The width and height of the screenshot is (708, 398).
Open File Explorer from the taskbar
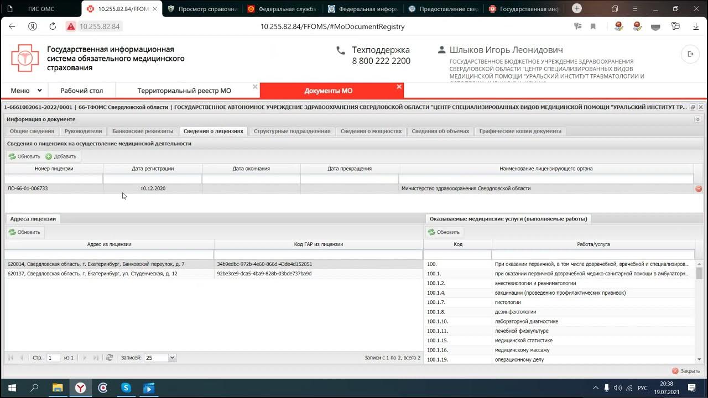58,388
